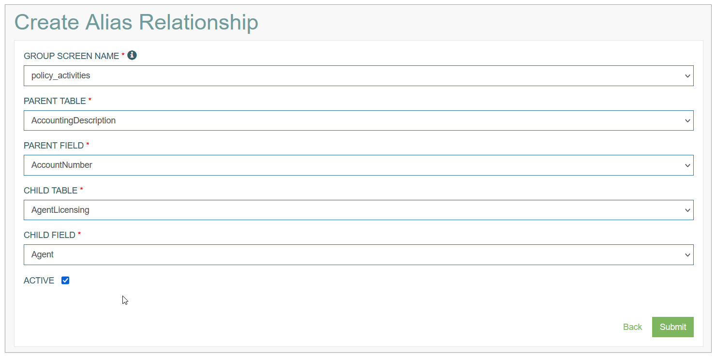Image resolution: width=716 pixels, height=358 pixels.
Task: Click the info icon beside Group Screen Name
Action: click(132, 55)
